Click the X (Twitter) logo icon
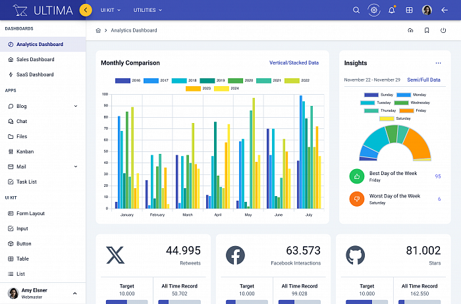The image size is (461, 304). tap(115, 255)
